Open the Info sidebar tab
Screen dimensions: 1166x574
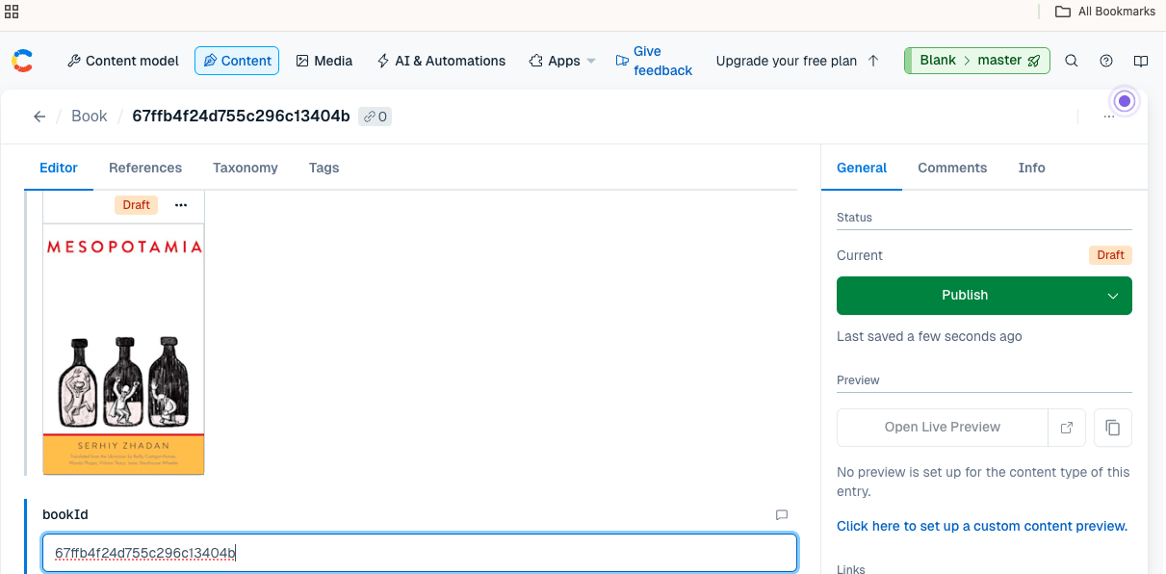[1032, 168]
